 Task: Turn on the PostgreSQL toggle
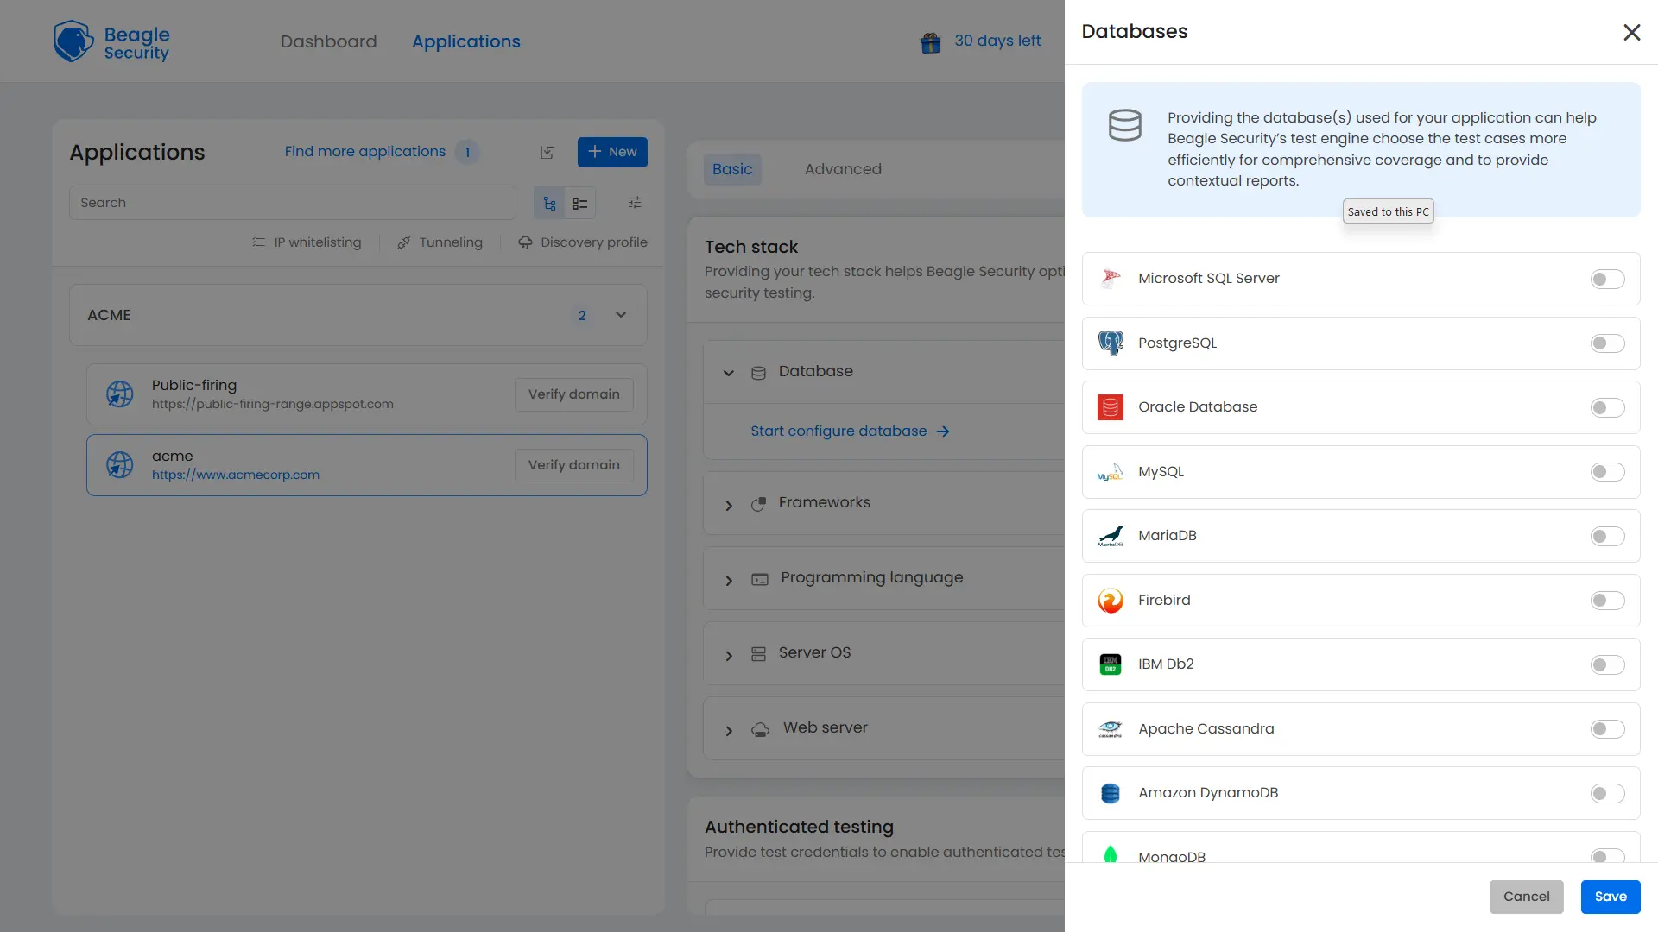(x=1607, y=343)
